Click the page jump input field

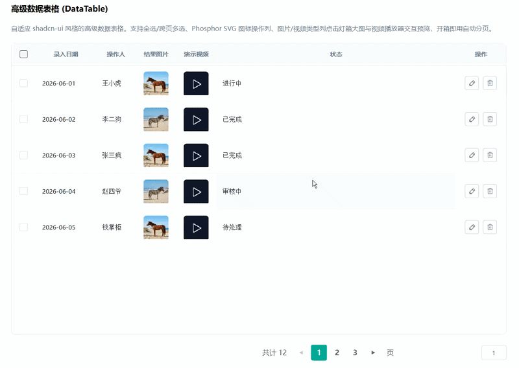pos(494,353)
